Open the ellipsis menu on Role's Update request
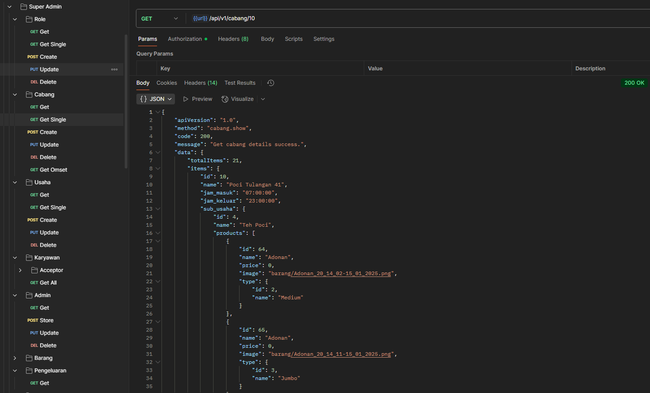 pyautogui.click(x=114, y=69)
